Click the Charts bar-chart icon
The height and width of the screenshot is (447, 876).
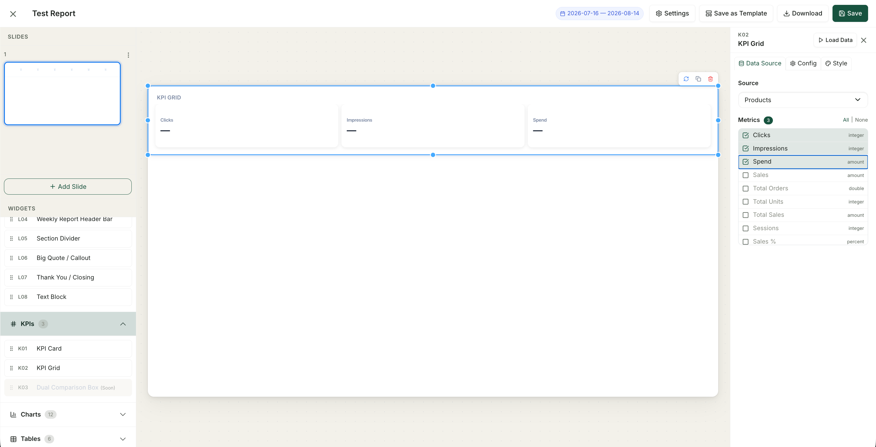tap(13, 414)
